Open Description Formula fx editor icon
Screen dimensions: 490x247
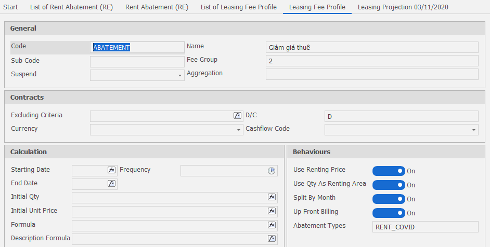point(272,239)
